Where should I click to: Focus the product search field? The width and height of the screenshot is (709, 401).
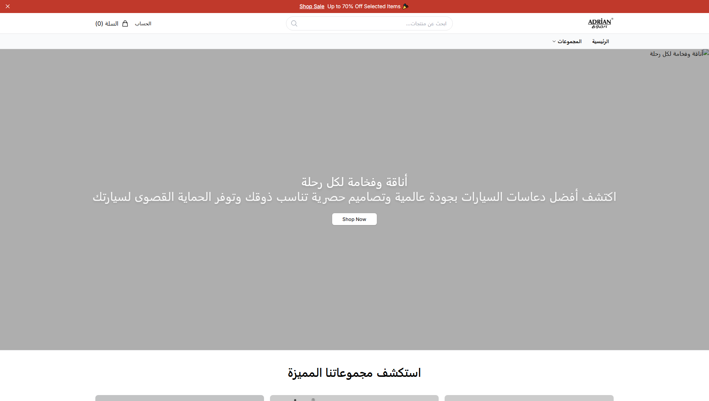click(369, 23)
